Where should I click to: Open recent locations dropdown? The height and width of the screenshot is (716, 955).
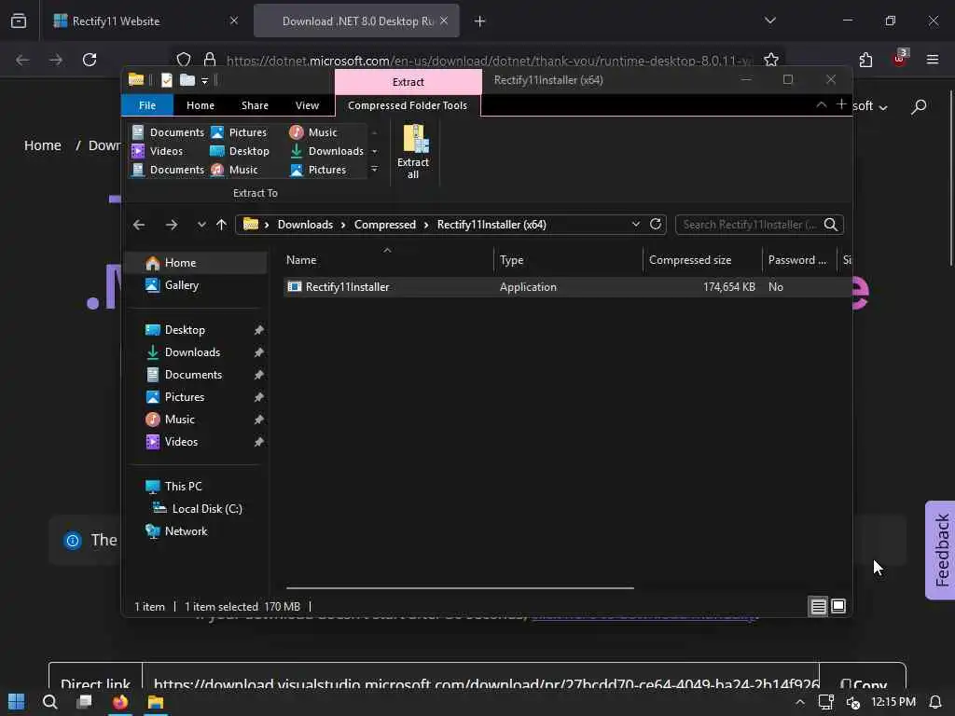(201, 225)
